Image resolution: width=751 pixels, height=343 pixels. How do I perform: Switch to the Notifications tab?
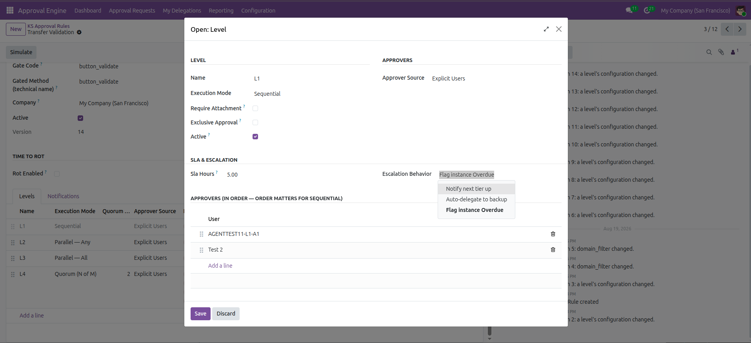(63, 196)
